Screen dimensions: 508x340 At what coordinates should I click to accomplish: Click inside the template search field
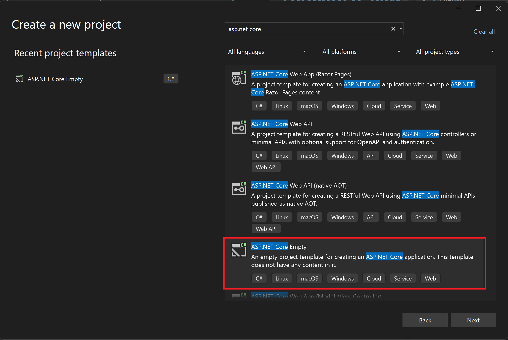(x=301, y=29)
